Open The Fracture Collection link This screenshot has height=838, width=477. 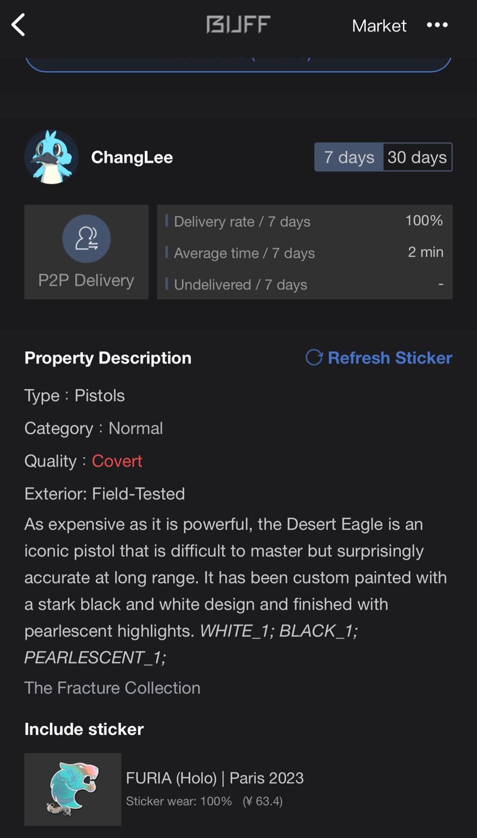(x=112, y=688)
